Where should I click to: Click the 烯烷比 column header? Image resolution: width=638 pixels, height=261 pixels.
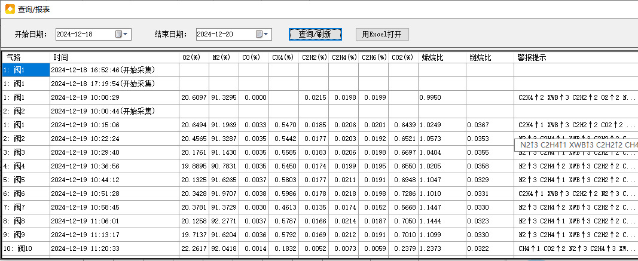click(442, 57)
